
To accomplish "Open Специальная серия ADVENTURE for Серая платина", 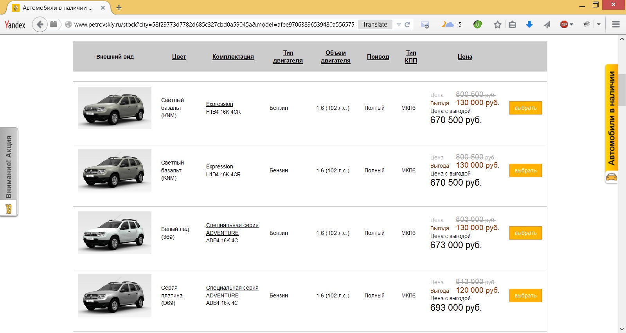I will (232, 292).
